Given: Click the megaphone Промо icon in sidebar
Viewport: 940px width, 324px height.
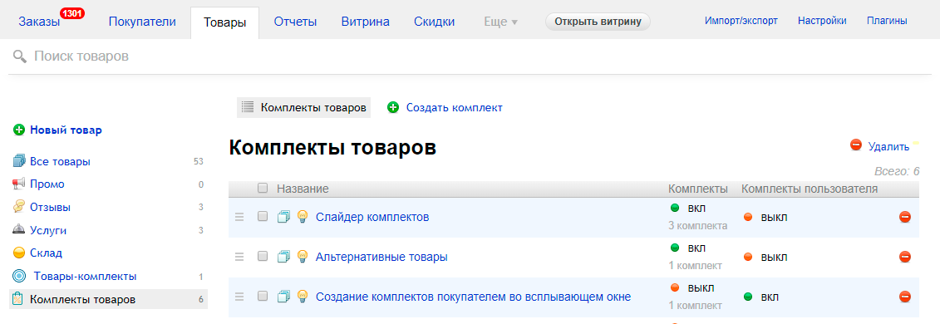Looking at the screenshot, I should point(19,184).
